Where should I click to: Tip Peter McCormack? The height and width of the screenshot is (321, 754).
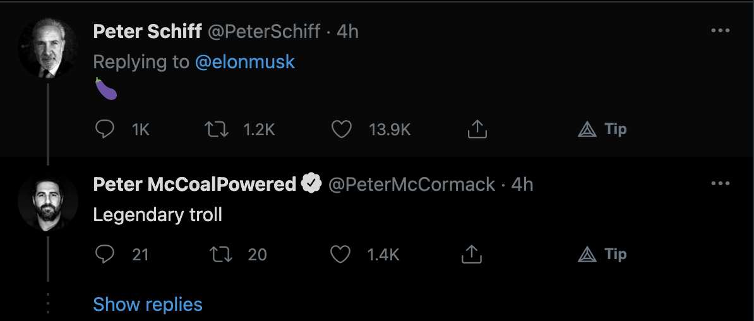pos(602,255)
